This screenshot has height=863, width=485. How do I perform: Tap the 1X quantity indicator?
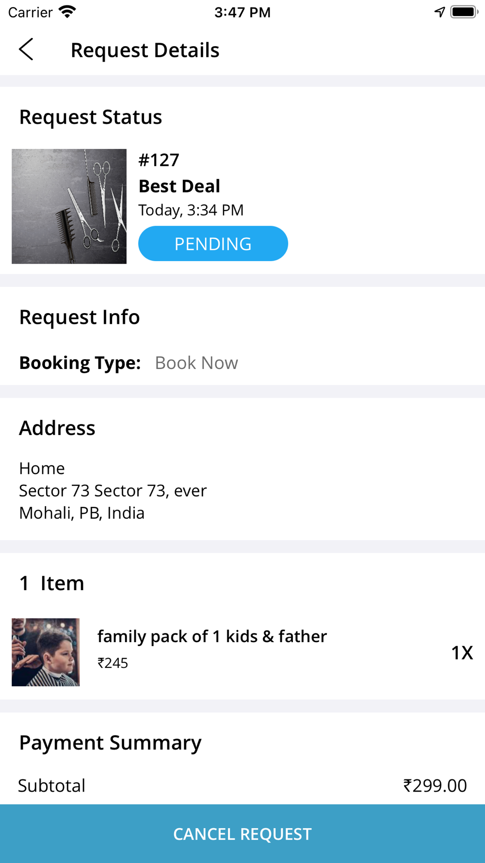[462, 653]
